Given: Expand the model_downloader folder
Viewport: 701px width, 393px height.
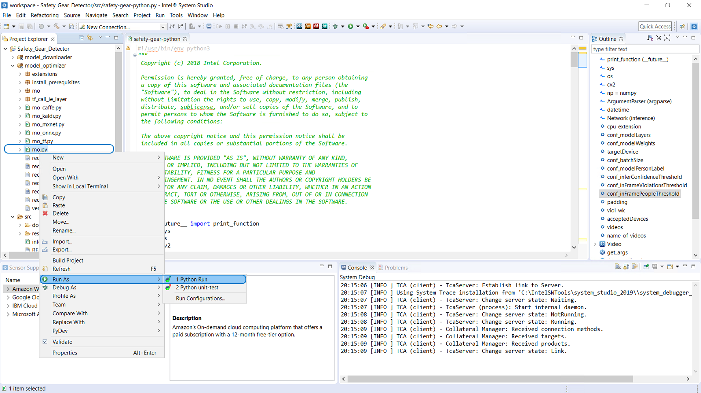Looking at the screenshot, I should pyautogui.click(x=13, y=57).
